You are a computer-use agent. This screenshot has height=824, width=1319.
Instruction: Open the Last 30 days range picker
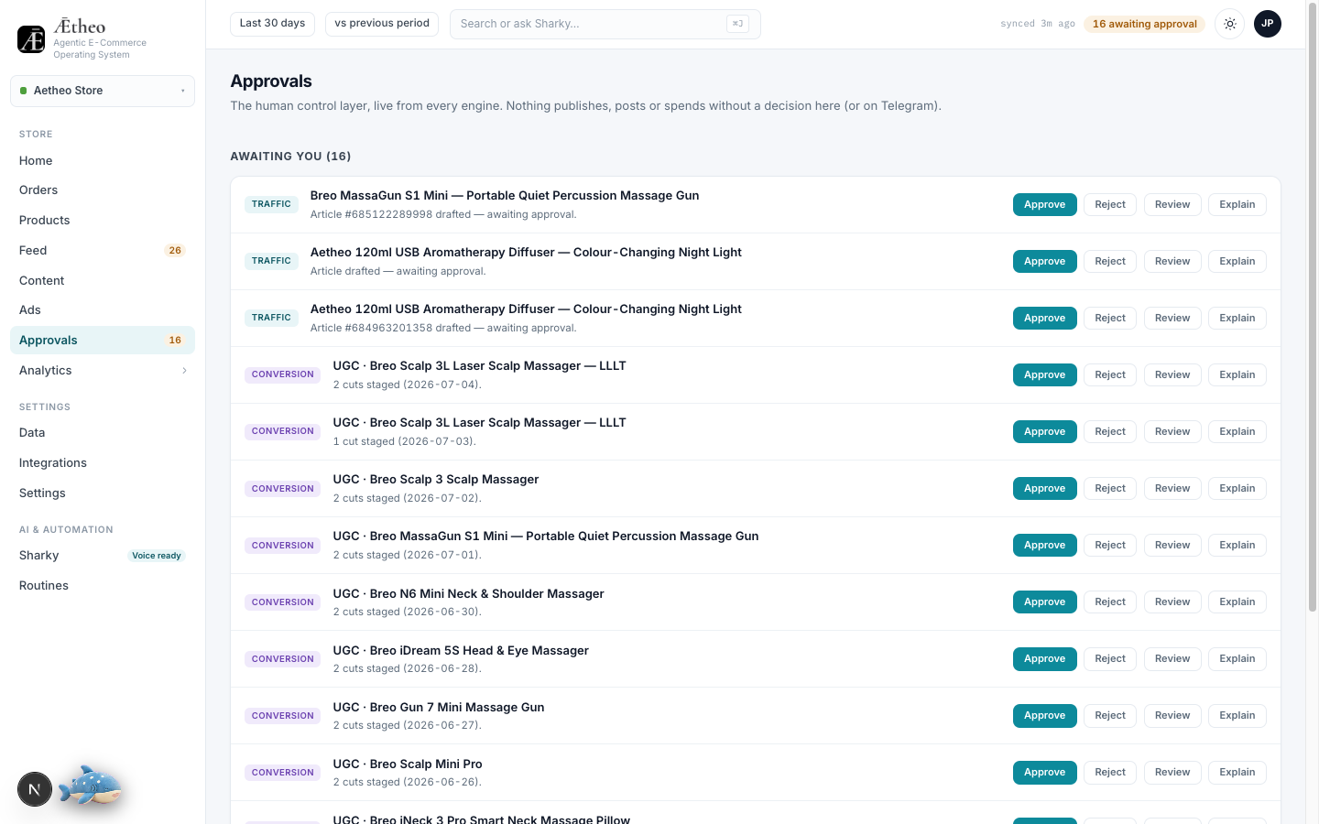point(272,24)
